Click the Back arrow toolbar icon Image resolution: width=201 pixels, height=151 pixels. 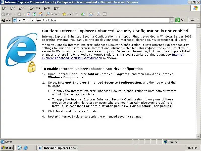[x=4, y=14]
